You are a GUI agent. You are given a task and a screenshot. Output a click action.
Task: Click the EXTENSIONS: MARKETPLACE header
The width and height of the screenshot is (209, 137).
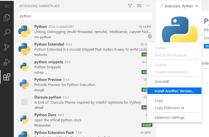tap(39, 6)
